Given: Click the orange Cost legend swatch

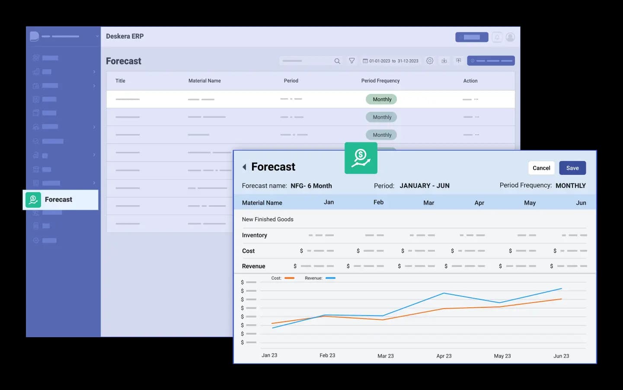Looking at the screenshot, I should pyautogui.click(x=289, y=278).
